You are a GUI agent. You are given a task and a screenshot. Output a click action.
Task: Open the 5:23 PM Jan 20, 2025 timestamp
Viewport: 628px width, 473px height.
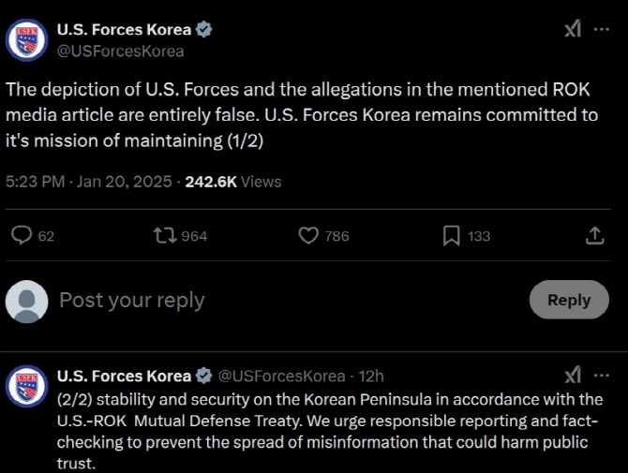point(88,182)
